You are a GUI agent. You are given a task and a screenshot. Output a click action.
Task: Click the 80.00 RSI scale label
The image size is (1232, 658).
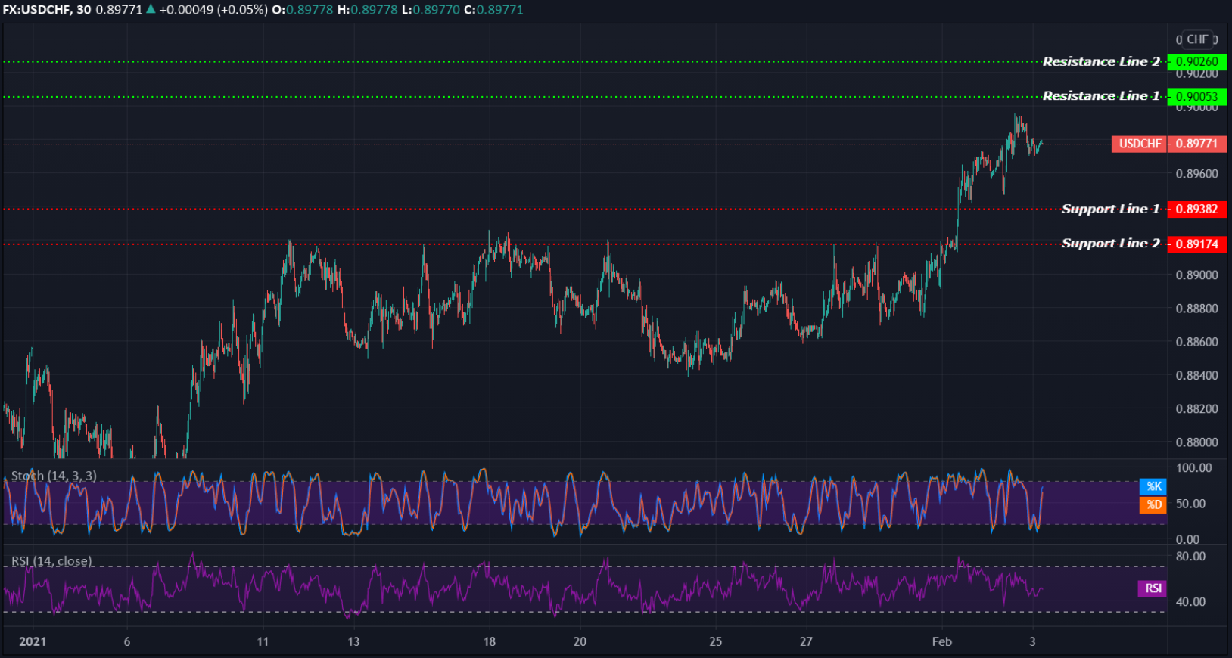pyautogui.click(x=1190, y=557)
